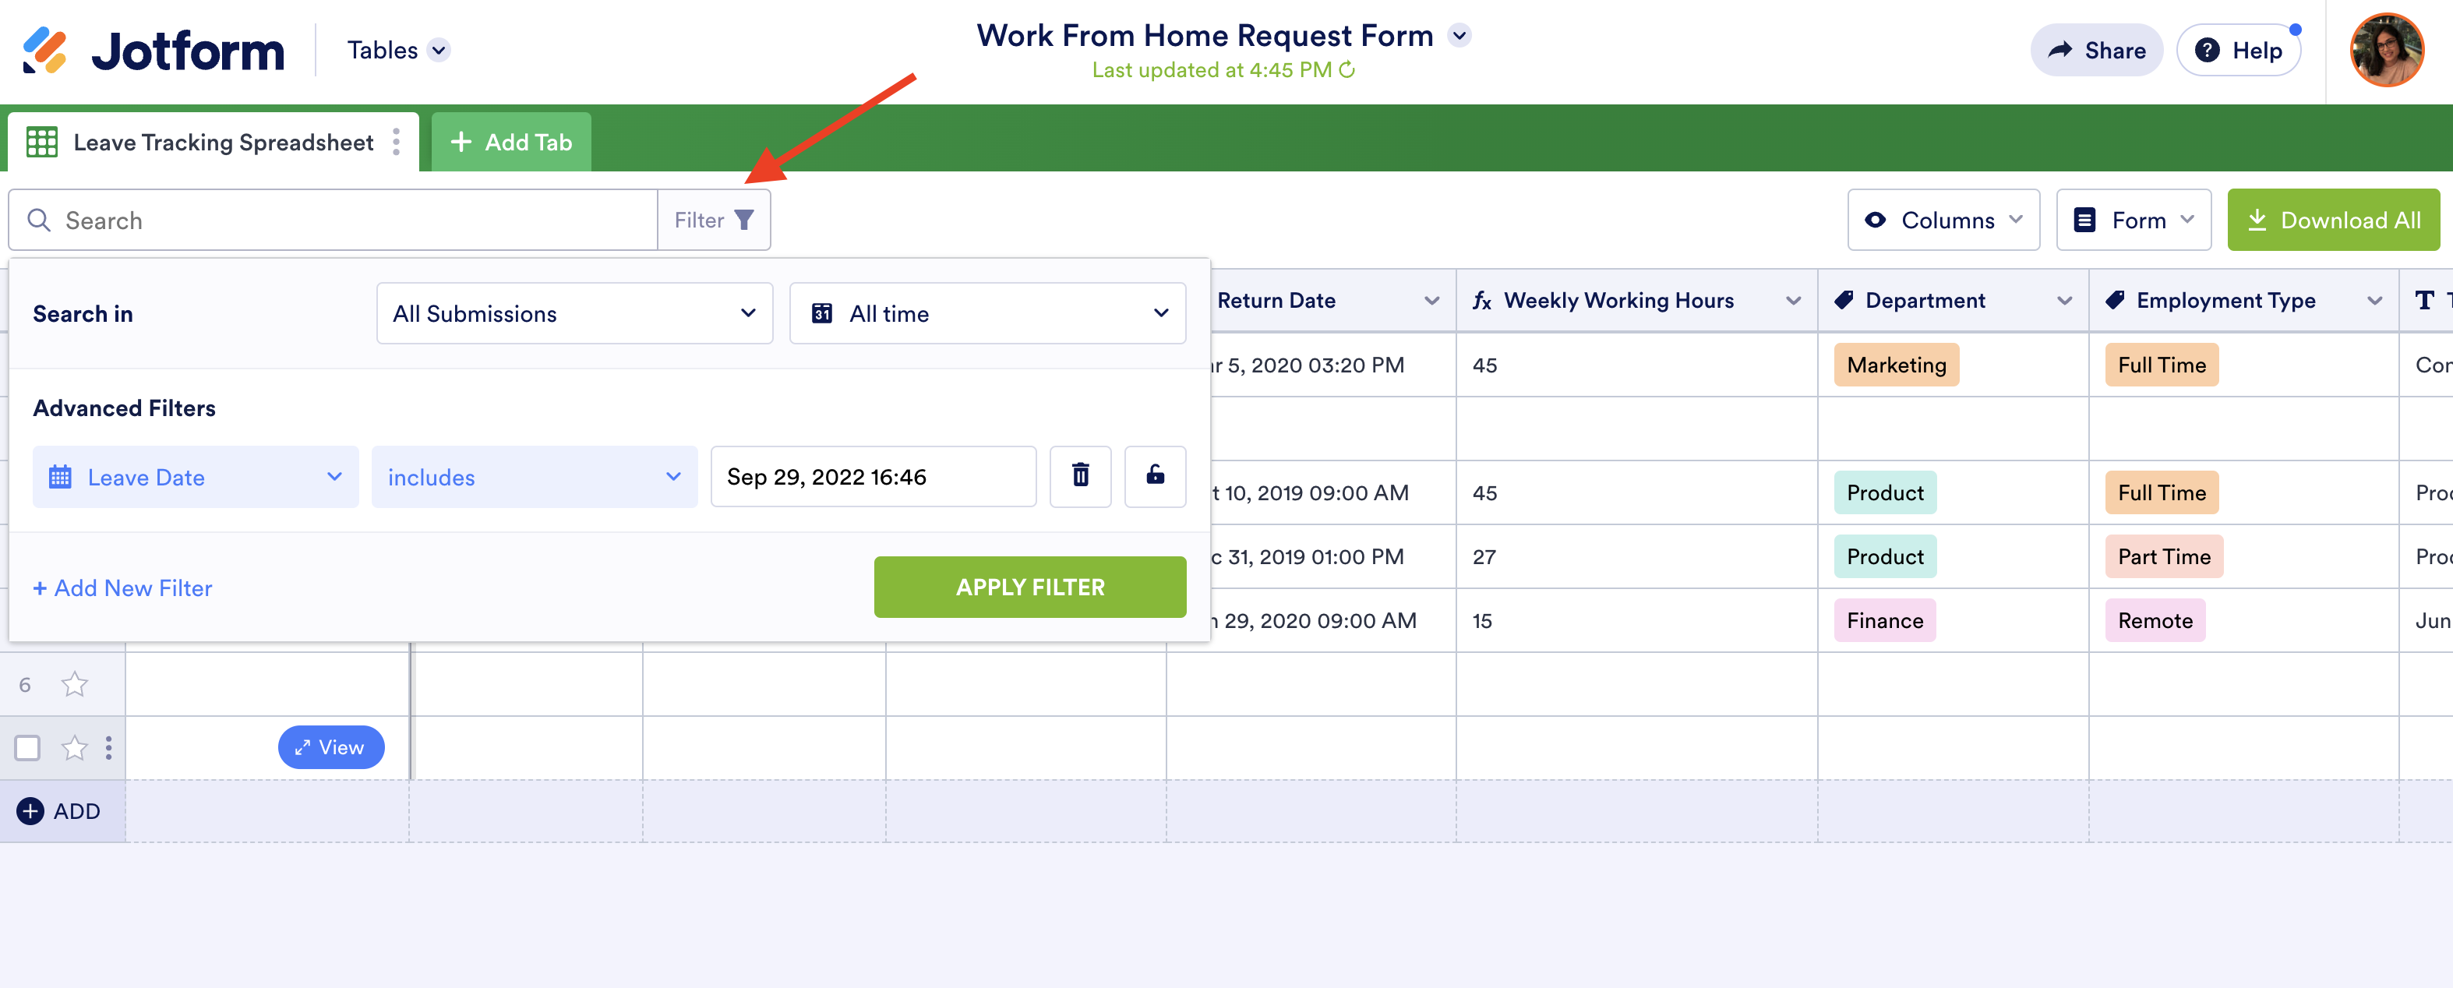The height and width of the screenshot is (988, 2453).
Task: Toggle the star on the last row
Action: [74, 748]
